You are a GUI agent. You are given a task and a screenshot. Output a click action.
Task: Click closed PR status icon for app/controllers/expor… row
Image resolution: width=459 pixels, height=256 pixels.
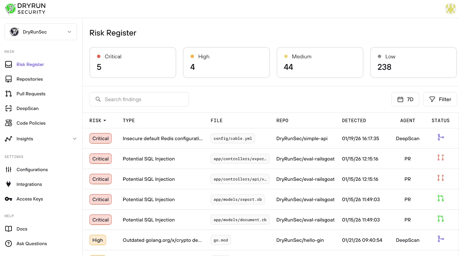tap(441, 157)
